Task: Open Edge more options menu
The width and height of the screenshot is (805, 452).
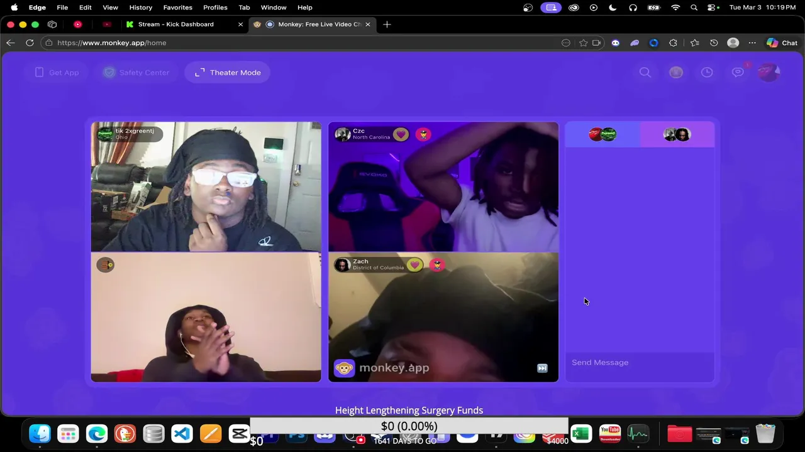Action: point(752,43)
